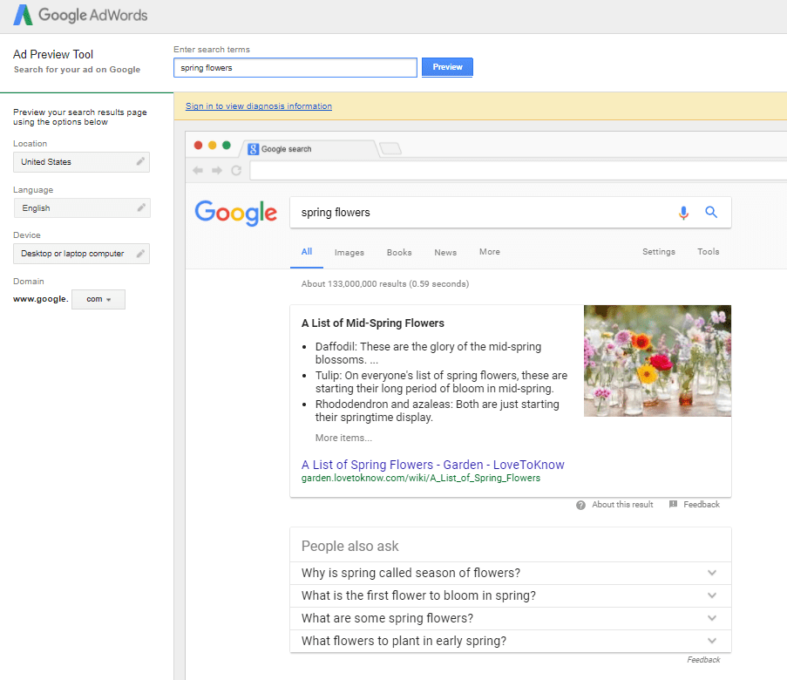This screenshot has height=680, width=787.
Task: Click the garden.lovetoknow.com URL
Action: click(x=421, y=478)
